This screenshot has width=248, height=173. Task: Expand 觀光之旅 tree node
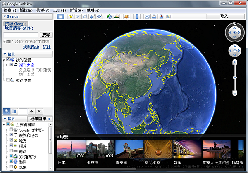click(7, 65)
